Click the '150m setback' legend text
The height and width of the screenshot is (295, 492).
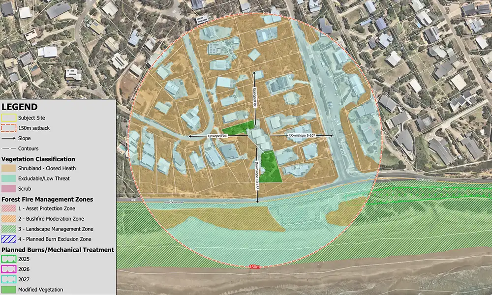click(34, 128)
